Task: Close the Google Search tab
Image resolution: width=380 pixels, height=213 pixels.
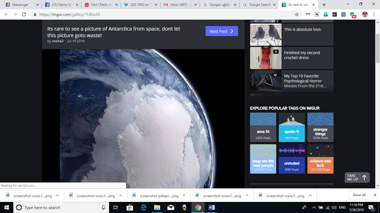Action: coord(275,5)
